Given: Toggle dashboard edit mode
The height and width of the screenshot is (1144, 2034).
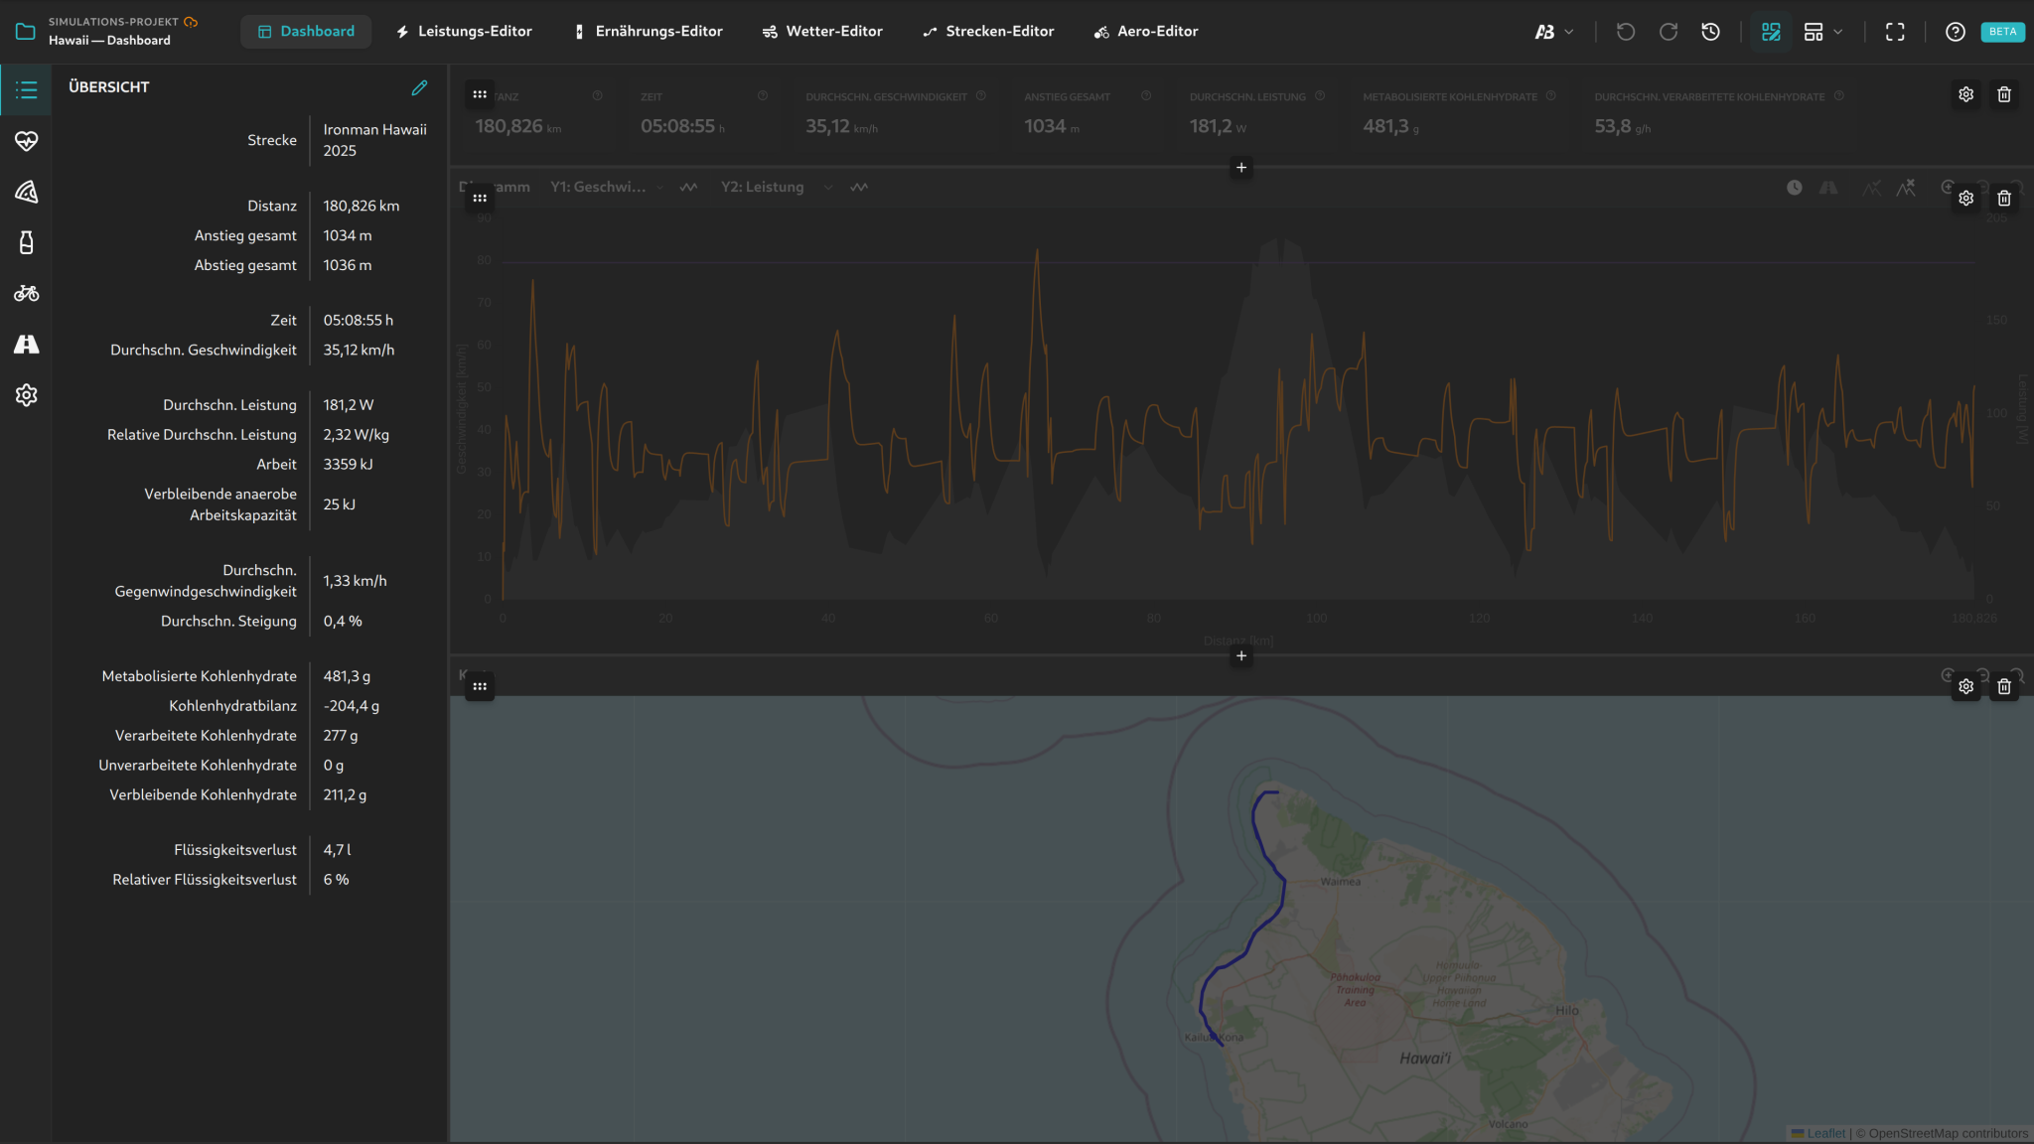Looking at the screenshot, I should [1771, 32].
